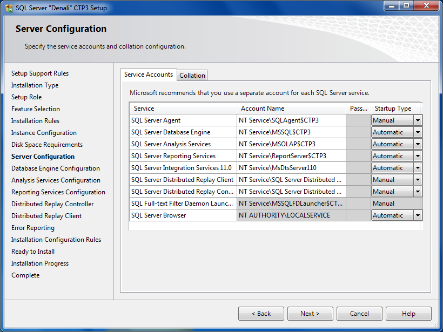443x332 pixels.
Task: Click Setup Support Rules step in sidebar
Action: coord(40,73)
